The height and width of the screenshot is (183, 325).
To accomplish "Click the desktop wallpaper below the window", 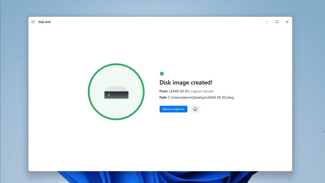I will 162,178.
